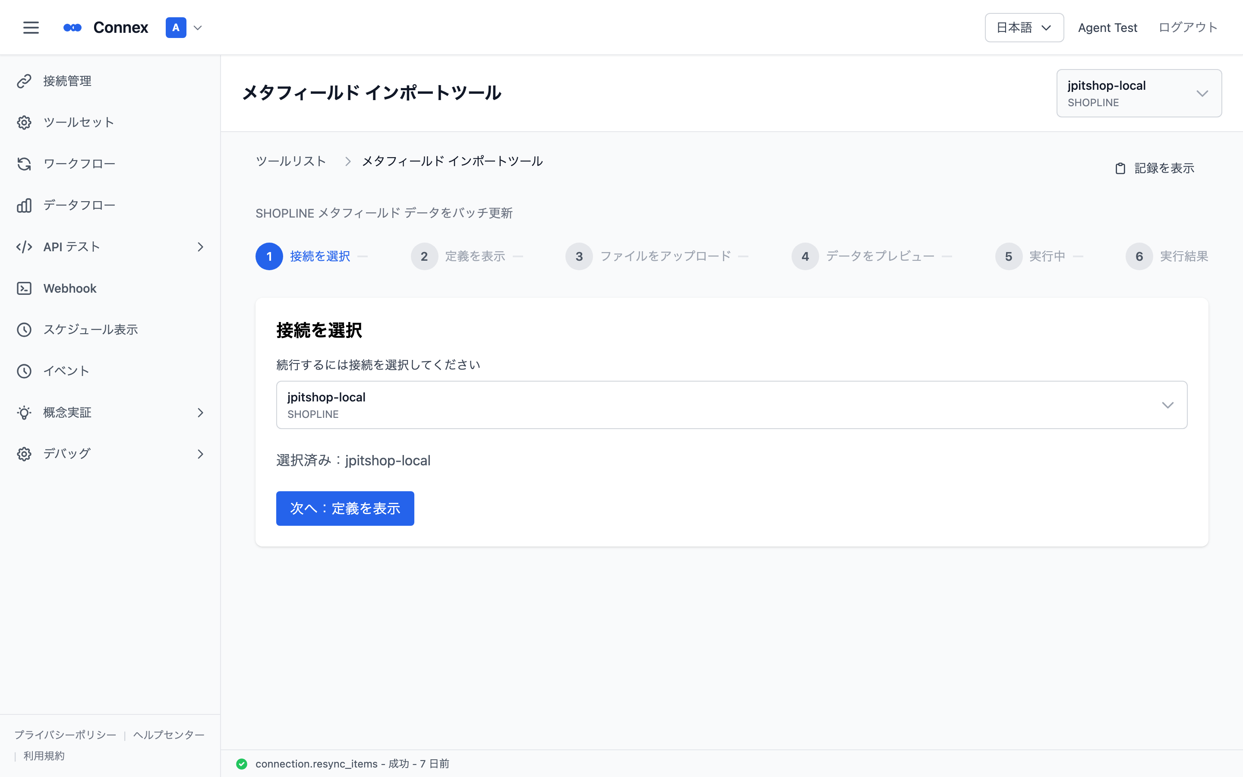The height and width of the screenshot is (777, 1243).
Task: Open the jpitshop-local connection dropdown in header
Action: point(1139,94)
